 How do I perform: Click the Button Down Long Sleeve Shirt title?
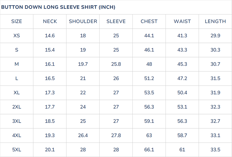point(58,7)
